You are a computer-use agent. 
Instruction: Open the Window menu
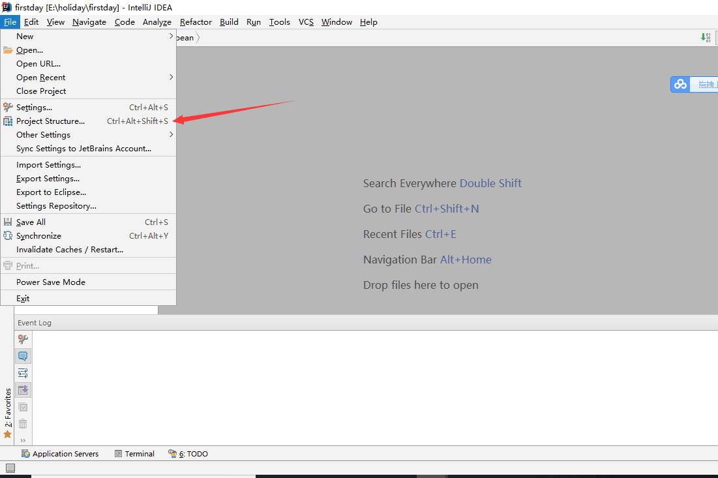[x=337, y=22]
